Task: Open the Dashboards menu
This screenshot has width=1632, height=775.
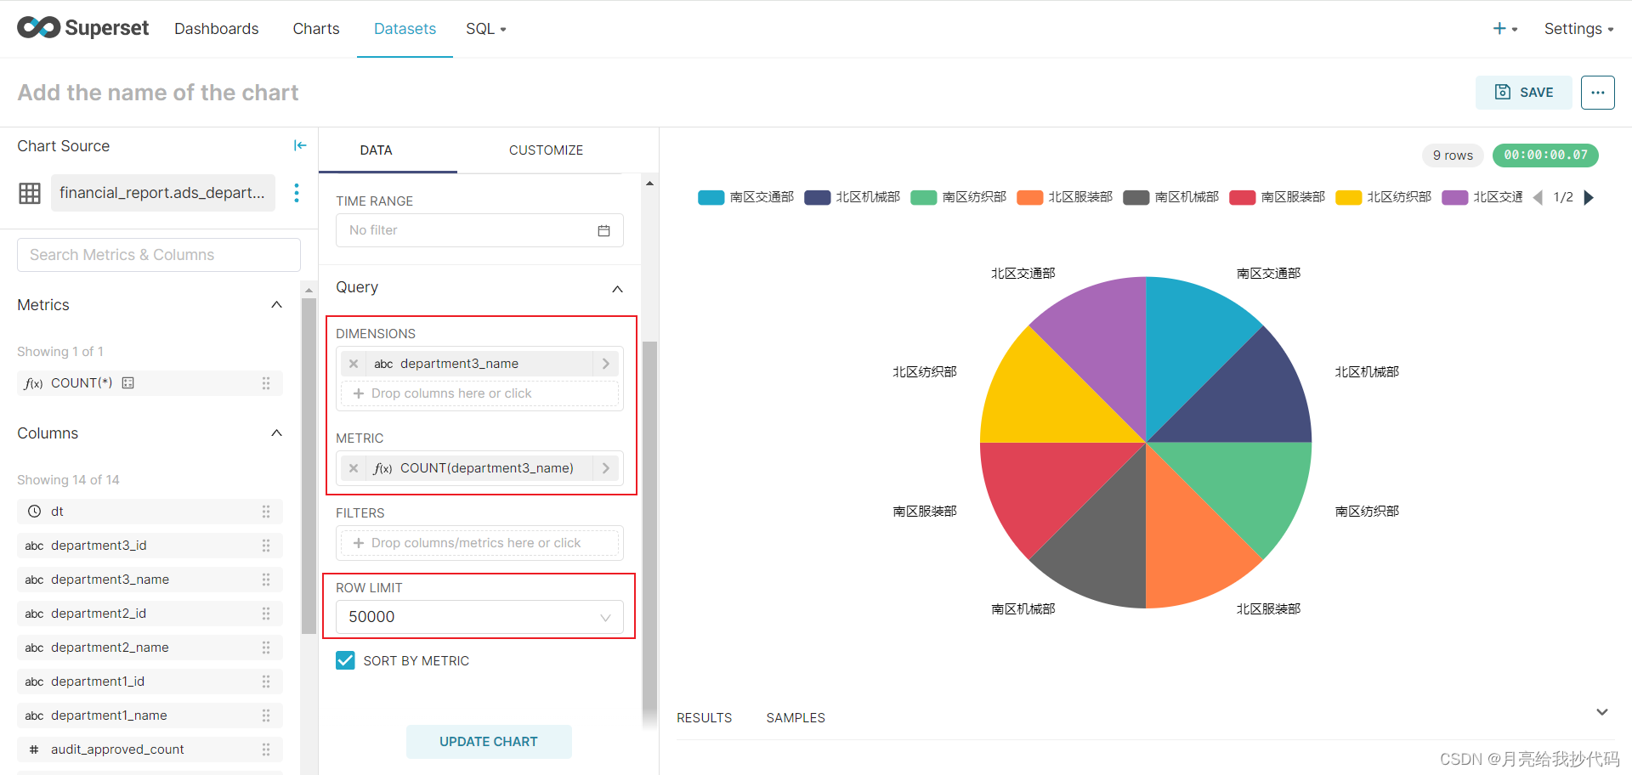Action: click(216, 29)
